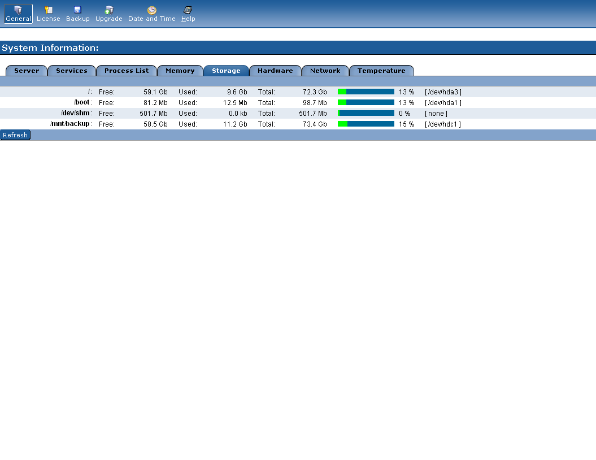Click the 59.1 Gb free value

coord(155,92)
